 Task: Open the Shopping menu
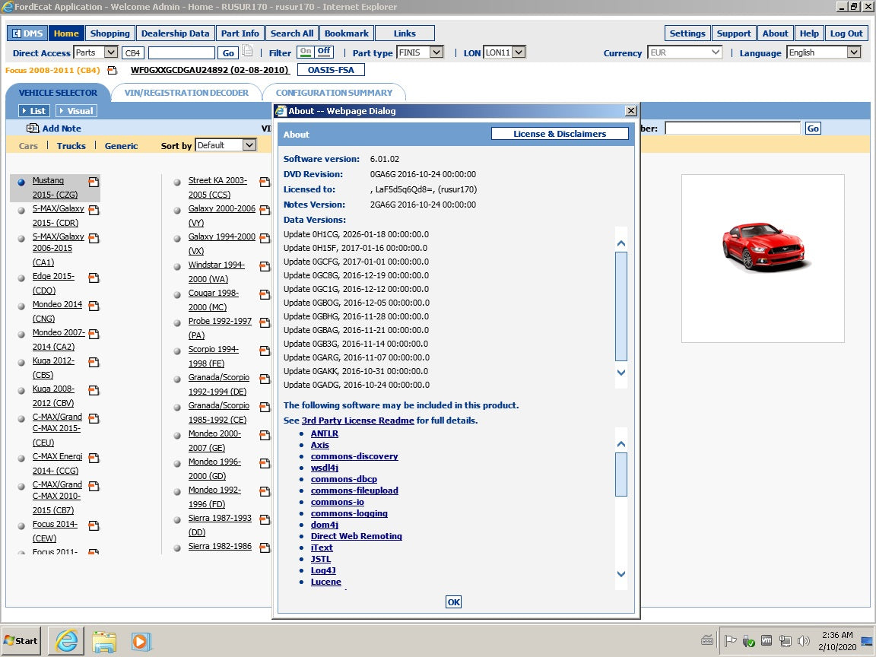(109, 33)
